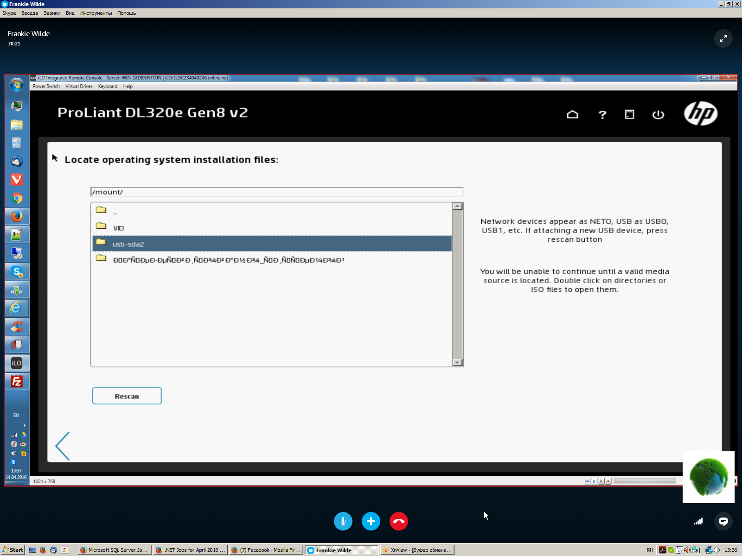Open Vivaldi browser icon in shared sidebar
This screenshot has width=742, height=556.
[17, 180]
